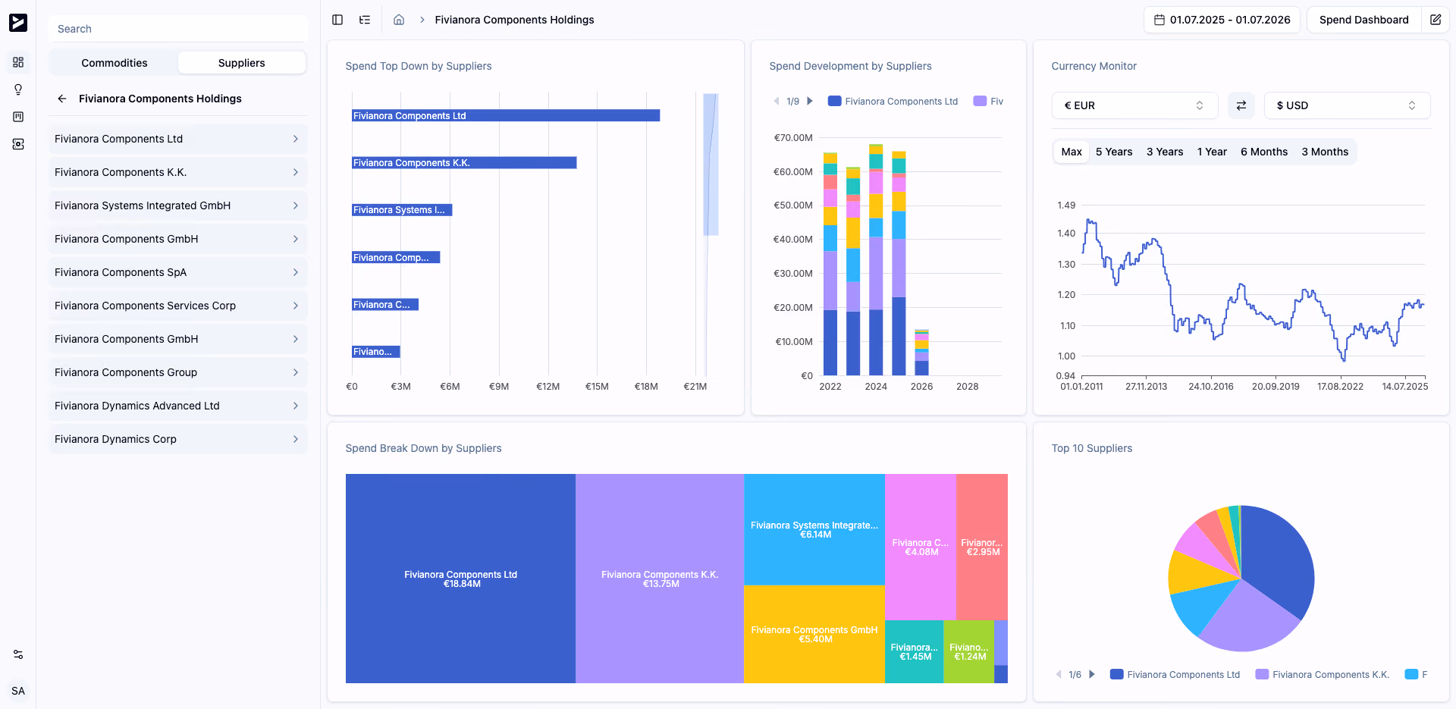Open the lightbulb insights icon
The width and height of the screenshot is (1456, 709).
pyautogui.click(x=18, y=89)
